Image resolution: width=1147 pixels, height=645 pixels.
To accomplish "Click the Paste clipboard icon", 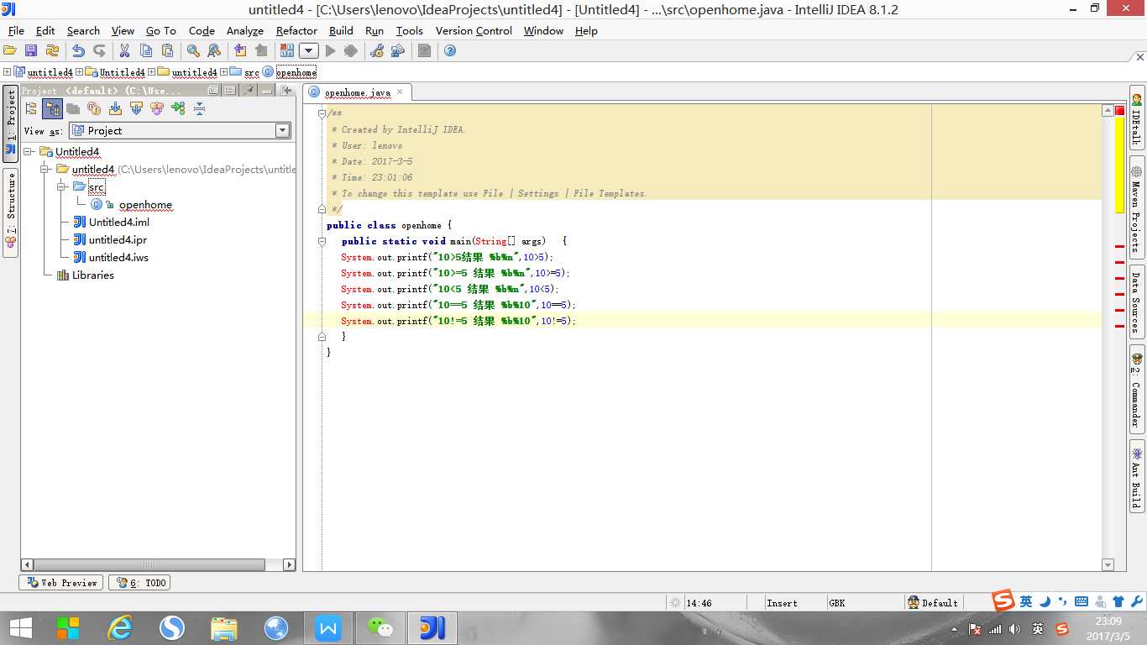I will (166, 51).
